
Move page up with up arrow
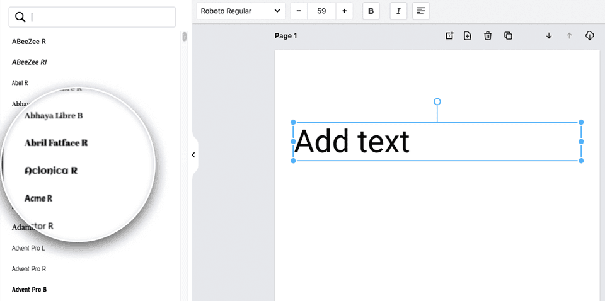[569, 36]
